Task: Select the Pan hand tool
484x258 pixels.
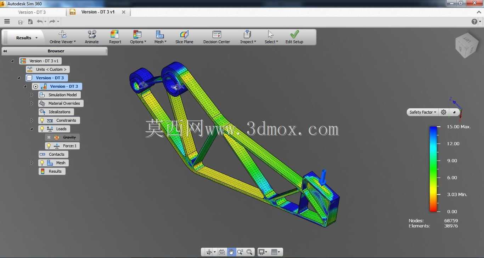Action: coord(231,252)
